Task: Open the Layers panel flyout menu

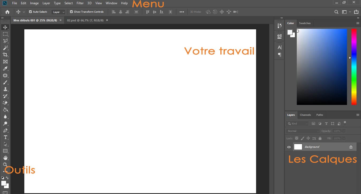Action: tap(358, 115)
